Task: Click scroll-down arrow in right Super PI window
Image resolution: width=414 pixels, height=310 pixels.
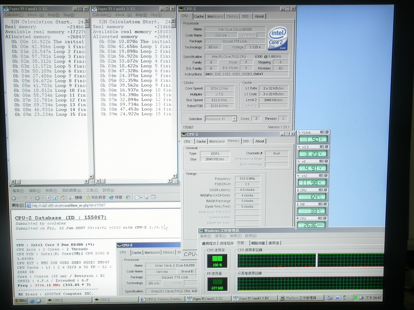Action: click(x=174, y=176)
